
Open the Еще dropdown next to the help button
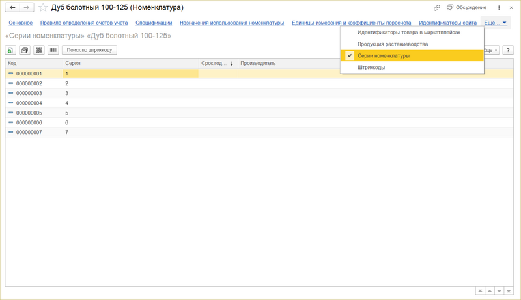coord(491,50)
